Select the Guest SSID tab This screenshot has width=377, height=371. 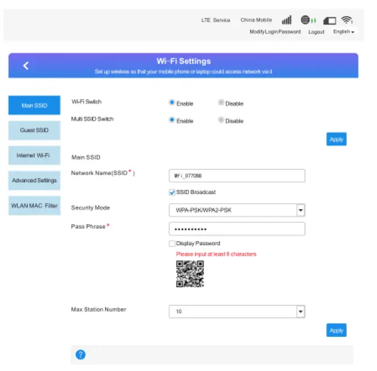(x=34, y=130)
